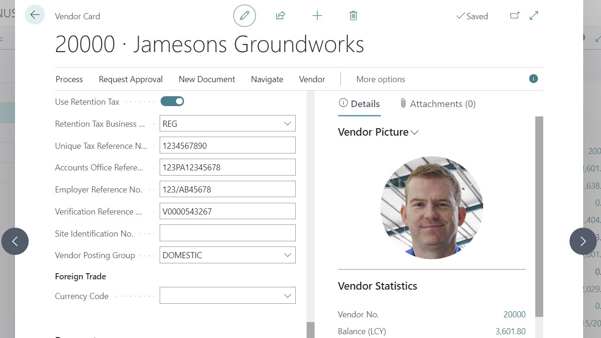Delete vendor using trash icon

(x=353, y=16)
